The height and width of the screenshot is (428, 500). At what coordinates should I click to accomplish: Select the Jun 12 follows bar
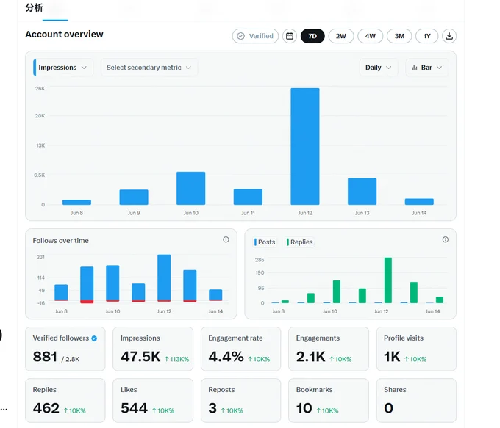pos(164,278)
